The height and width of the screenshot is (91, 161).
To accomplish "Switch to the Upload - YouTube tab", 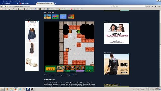I will (x=27, y=3).
